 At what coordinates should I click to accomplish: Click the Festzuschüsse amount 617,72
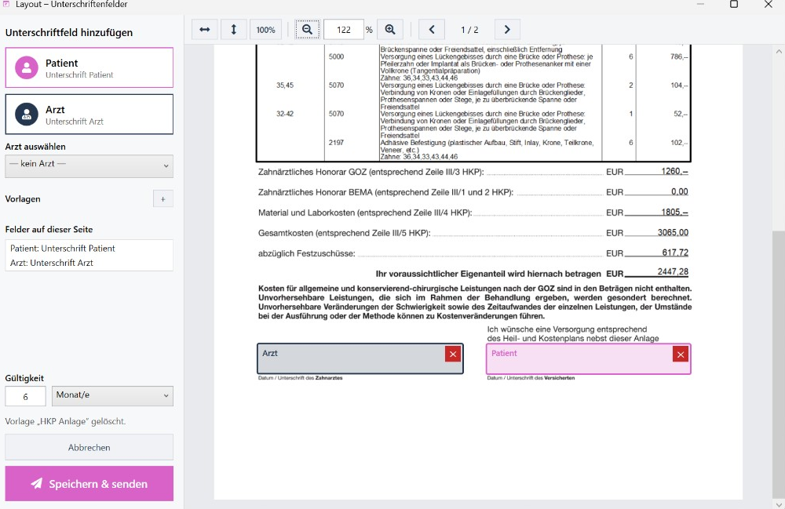point(675,253)
